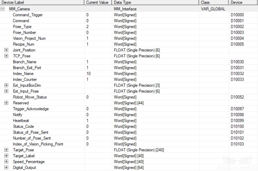Expand the Ext_Input_Pose array
The width and height of the screenshot is (258, 171).
click(x=6, y=91)
